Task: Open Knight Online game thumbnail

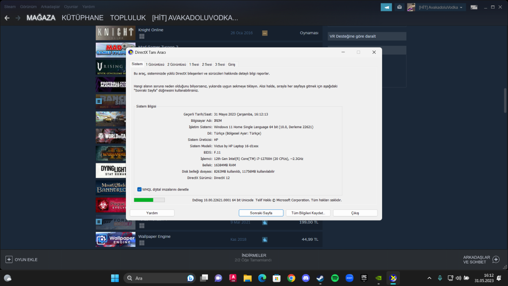Action: [115, 33]
